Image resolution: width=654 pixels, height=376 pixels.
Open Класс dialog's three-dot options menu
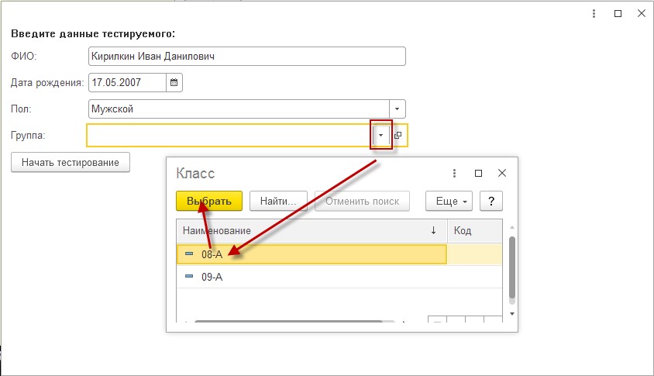pyautogui.click(x=454, y=173)
